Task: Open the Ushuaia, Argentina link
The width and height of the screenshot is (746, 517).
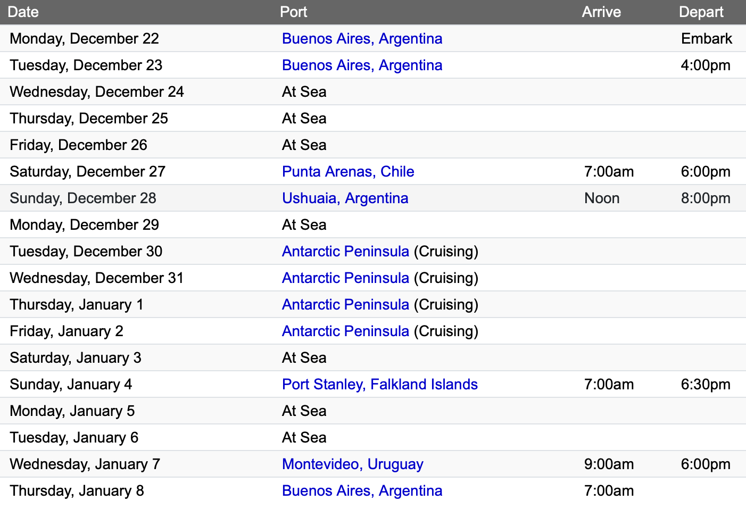Action: coord(345,198)
